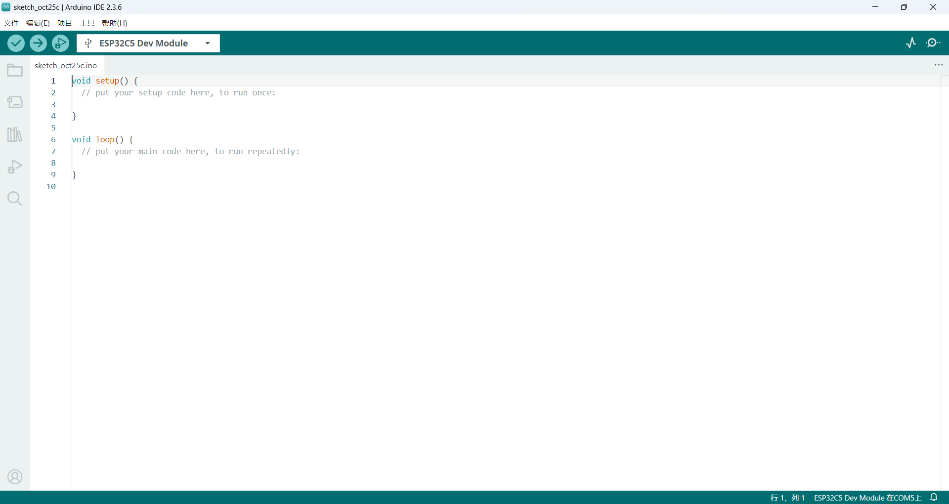Open the Serial Plotter
The width and height of the screenshot is (949, 504).
point(911,43)
